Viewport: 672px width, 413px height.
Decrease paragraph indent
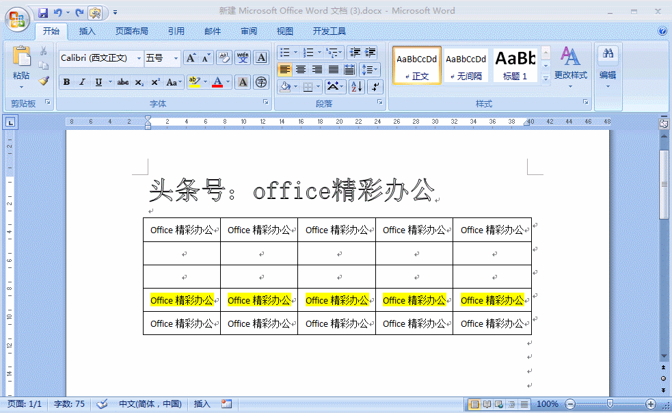coord(355,53)
